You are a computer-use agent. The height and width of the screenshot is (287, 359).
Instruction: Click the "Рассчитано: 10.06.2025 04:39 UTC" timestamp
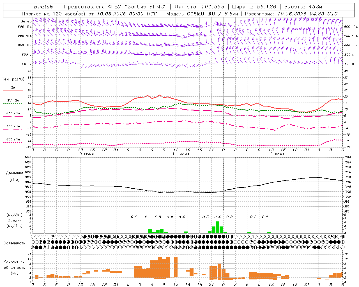[291, 14]
